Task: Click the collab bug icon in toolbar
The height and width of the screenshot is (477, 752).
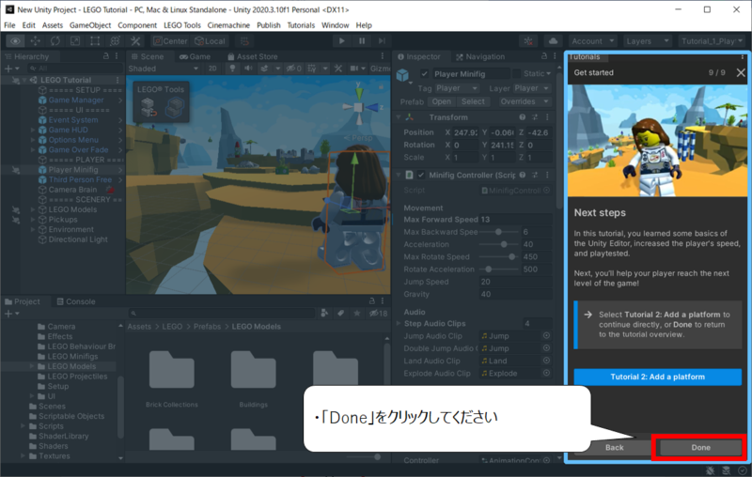Action: click(x=528, y=41)
